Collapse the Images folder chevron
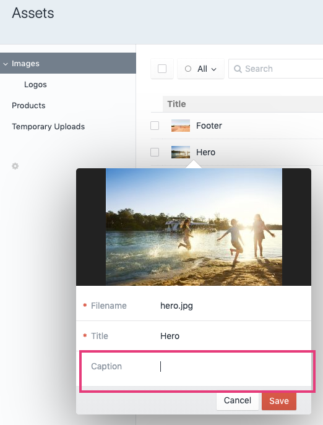 click(6, 64)
